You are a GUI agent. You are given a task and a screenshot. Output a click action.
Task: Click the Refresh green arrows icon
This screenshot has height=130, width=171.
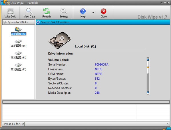pos(47,11)
